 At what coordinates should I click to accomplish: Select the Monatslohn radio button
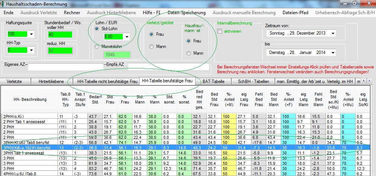pyautogui.click(x=97, y=47)
